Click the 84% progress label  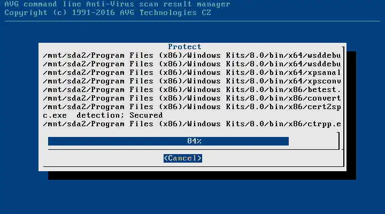pyautogui.click(x=194, y=141)
